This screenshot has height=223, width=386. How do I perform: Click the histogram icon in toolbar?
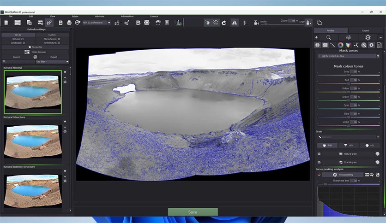pos(178,23)
